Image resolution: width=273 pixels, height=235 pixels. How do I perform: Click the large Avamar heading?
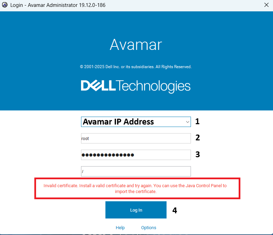coord(136,45)
